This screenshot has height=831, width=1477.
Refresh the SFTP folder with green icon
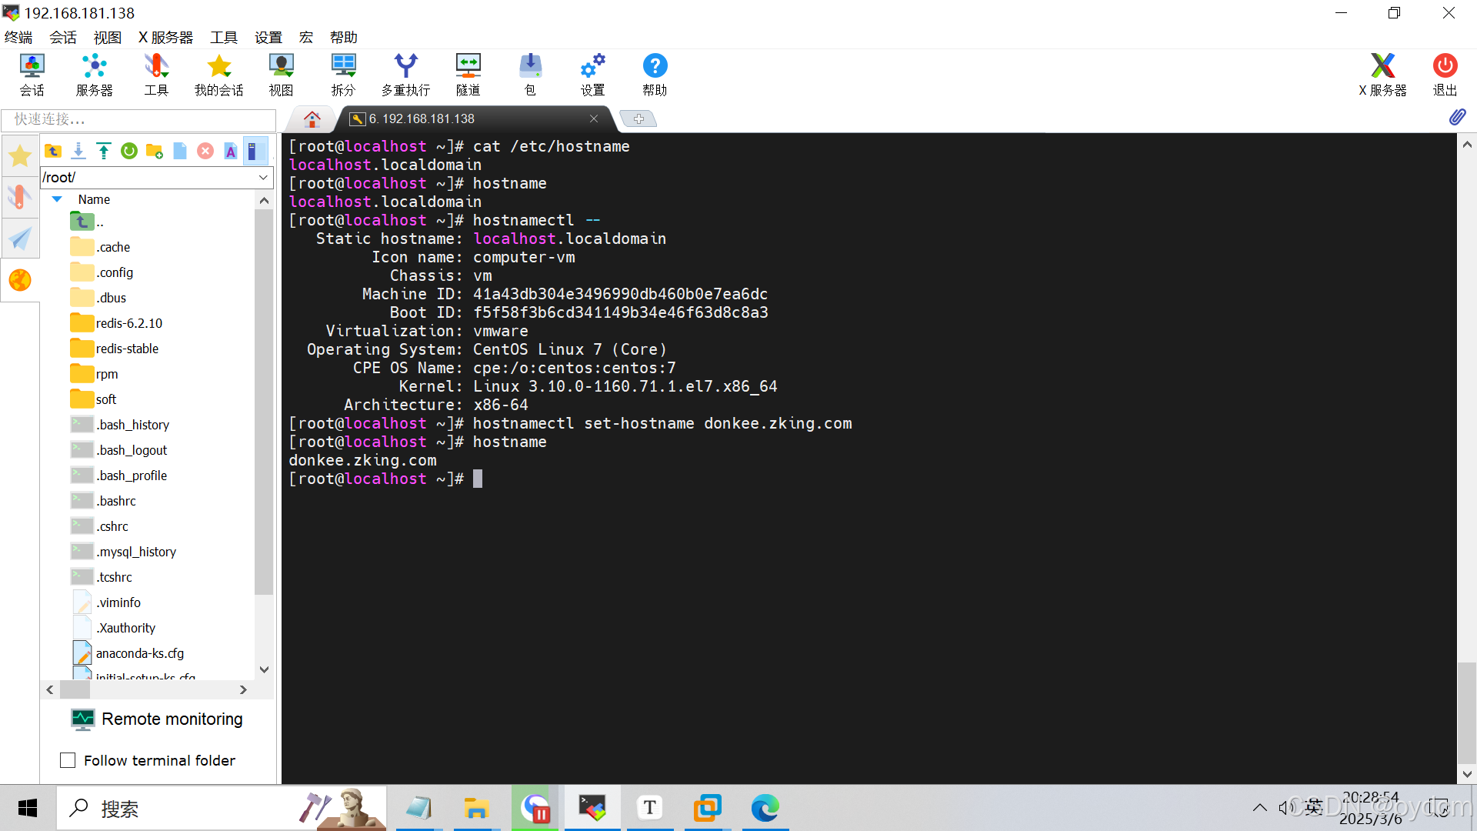point(129,151)
